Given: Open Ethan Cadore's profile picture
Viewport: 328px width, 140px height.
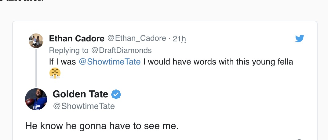Looking at the screenshot, I should pyautogui.click(x=36, y=41).
